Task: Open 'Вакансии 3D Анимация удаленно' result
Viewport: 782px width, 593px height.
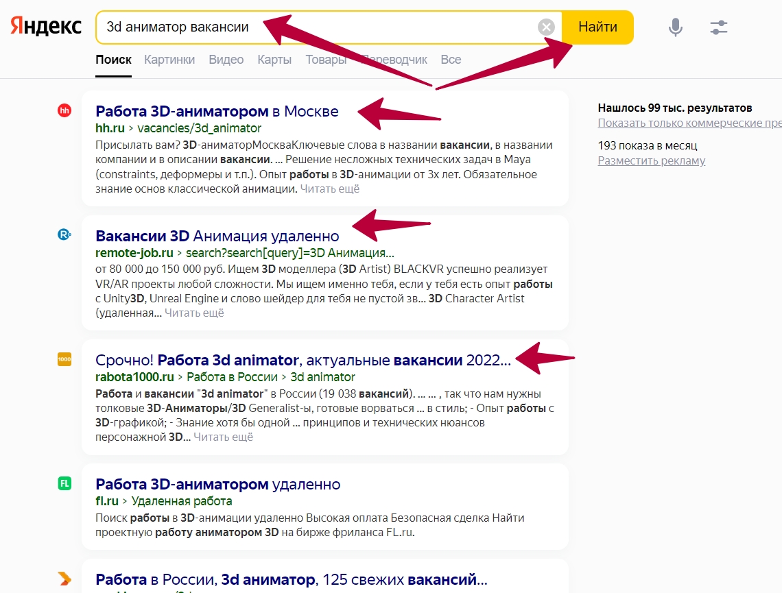Action: tap(217, 236)
